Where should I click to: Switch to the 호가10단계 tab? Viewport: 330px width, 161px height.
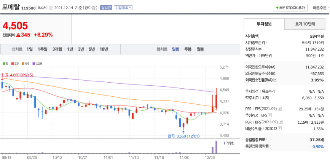pyautogui.click(x=305, y=24)
